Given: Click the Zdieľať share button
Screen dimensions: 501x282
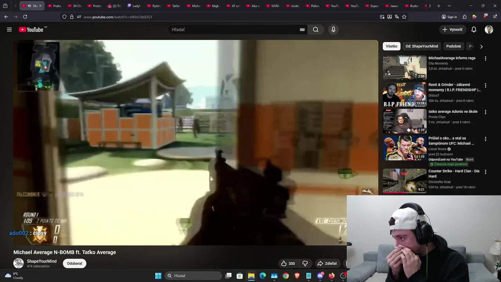Looking at the screenshot, I should point(327,264).
